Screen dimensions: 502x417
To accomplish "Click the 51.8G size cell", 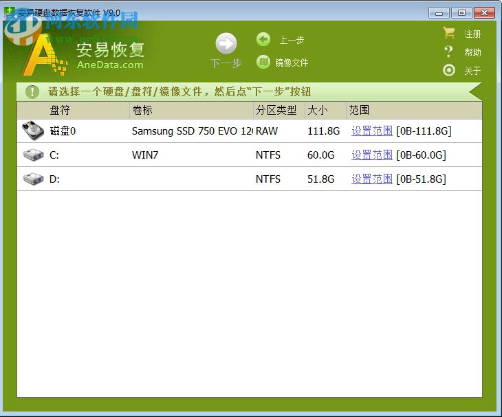I will point(320,179).
